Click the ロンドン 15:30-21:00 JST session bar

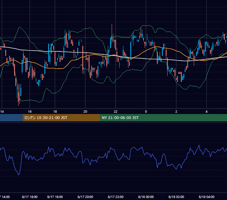pos(61,118)
